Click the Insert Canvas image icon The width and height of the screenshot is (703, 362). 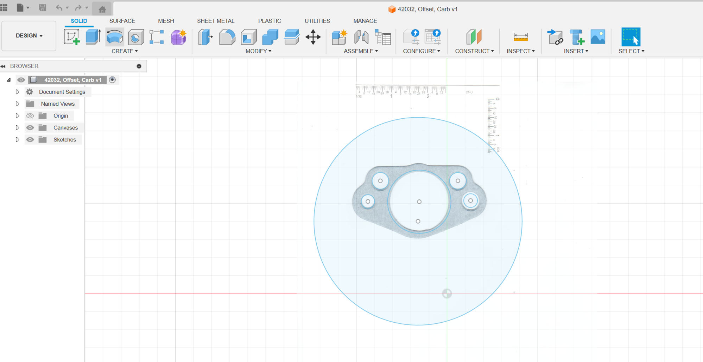pos(598,37)
